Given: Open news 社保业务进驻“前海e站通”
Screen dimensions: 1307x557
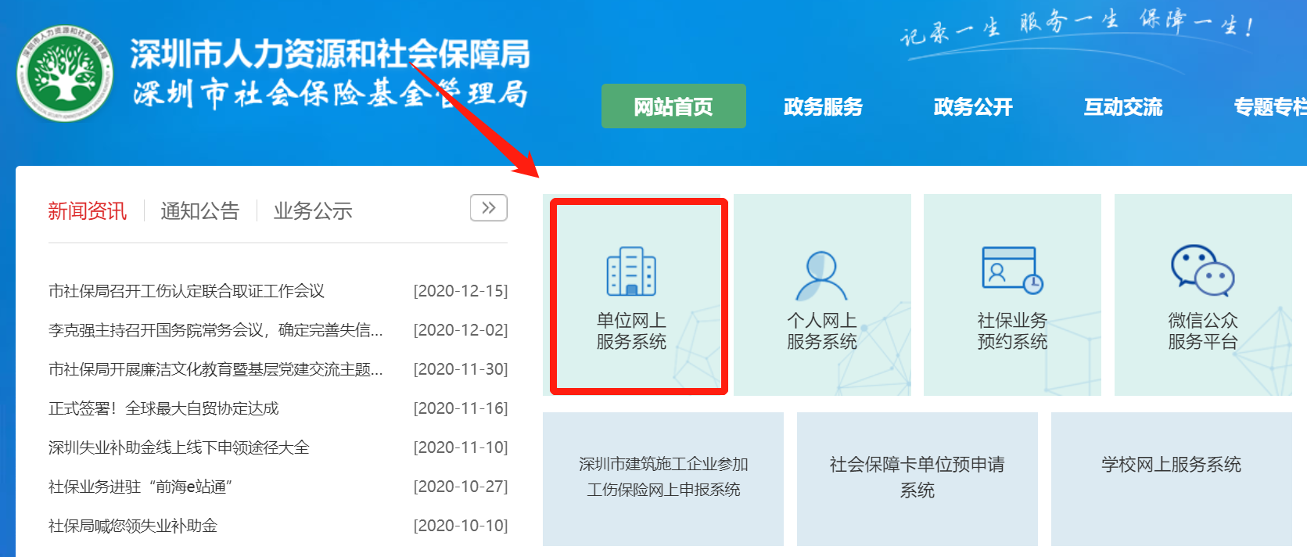Looking at the screenshot, I should (x=141, y=487).
